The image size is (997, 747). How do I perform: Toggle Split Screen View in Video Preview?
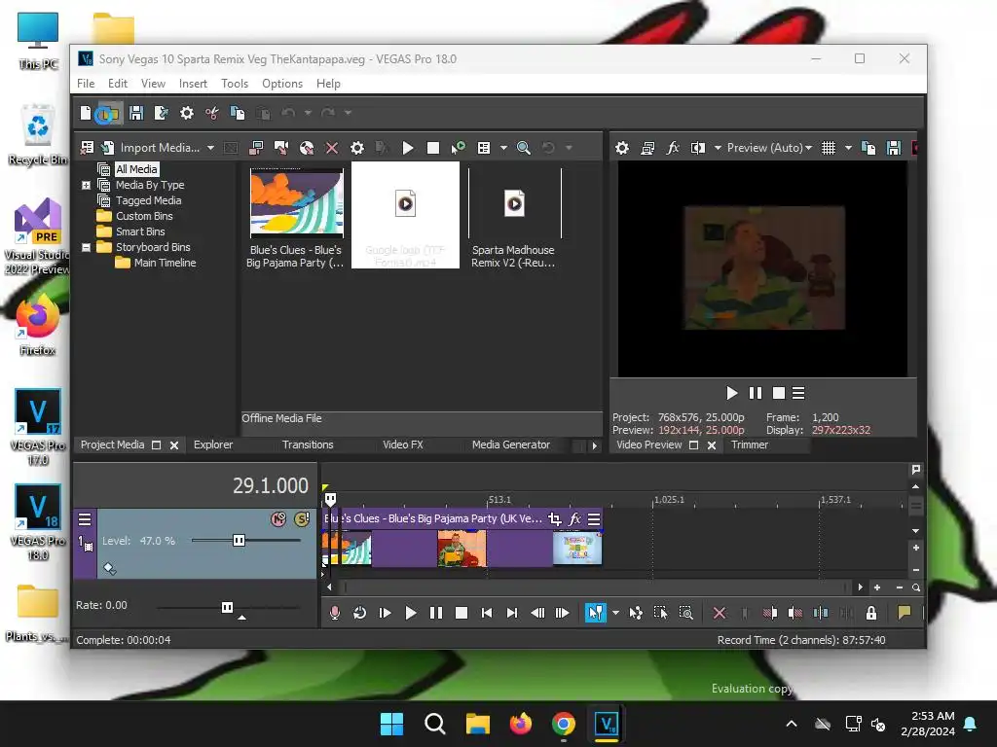click(x=698, y=148)
